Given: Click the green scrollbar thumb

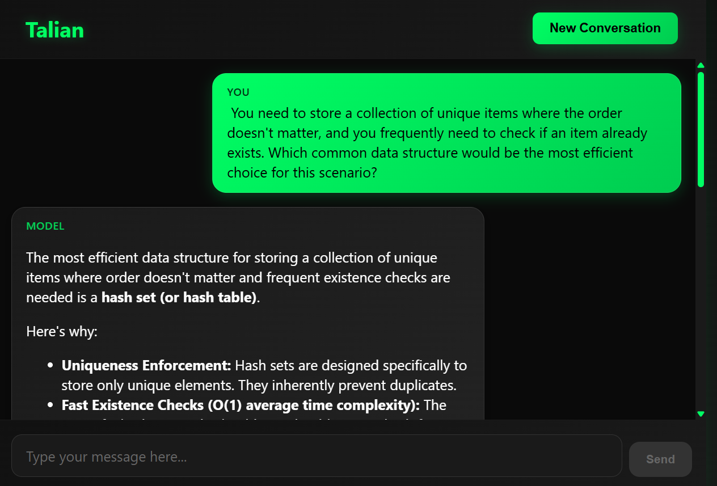Looking at the screenshot, I should (701, 129).
